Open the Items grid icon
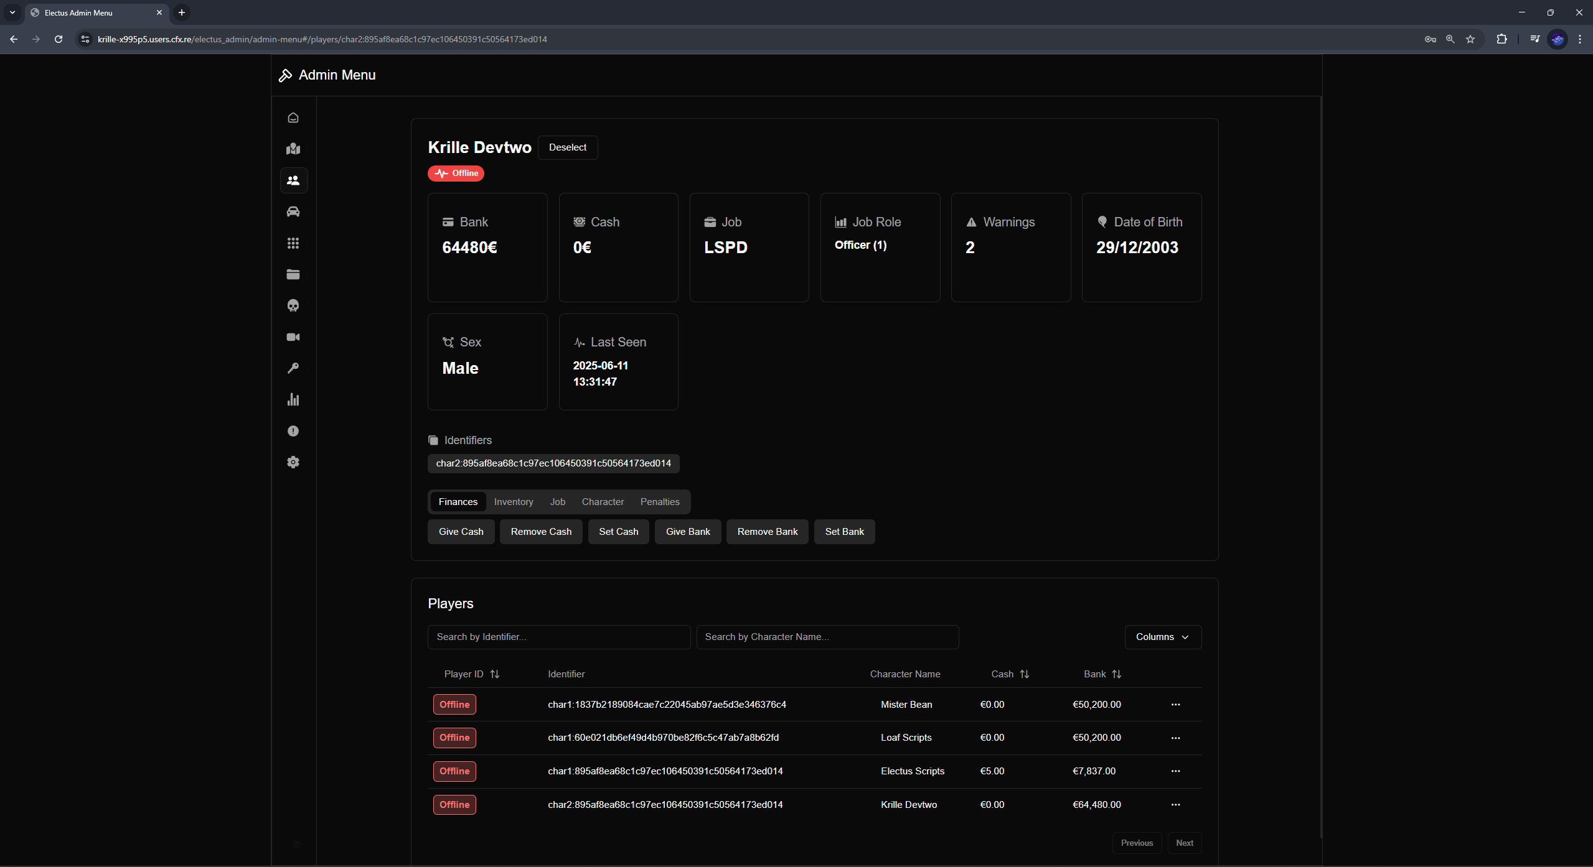 pyautogui.click(x=293, y=243)
